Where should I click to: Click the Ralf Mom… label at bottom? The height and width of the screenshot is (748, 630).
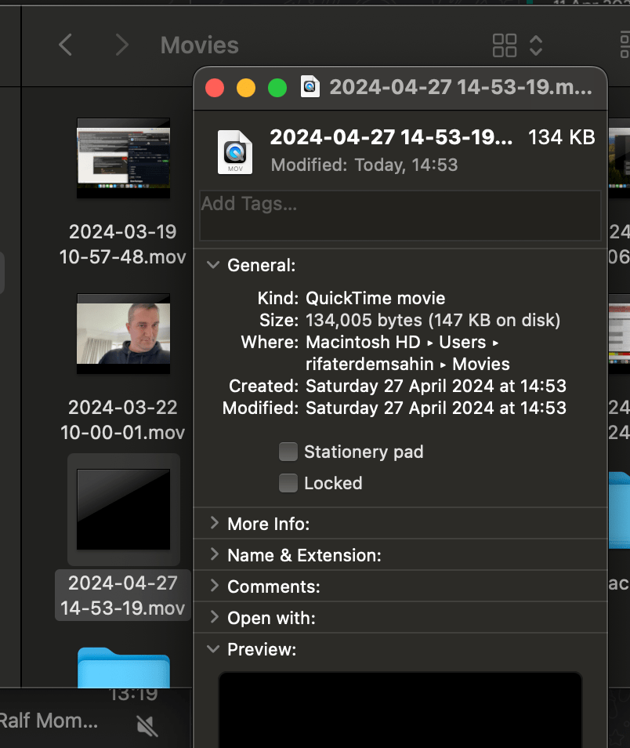[x=49, y=721]
